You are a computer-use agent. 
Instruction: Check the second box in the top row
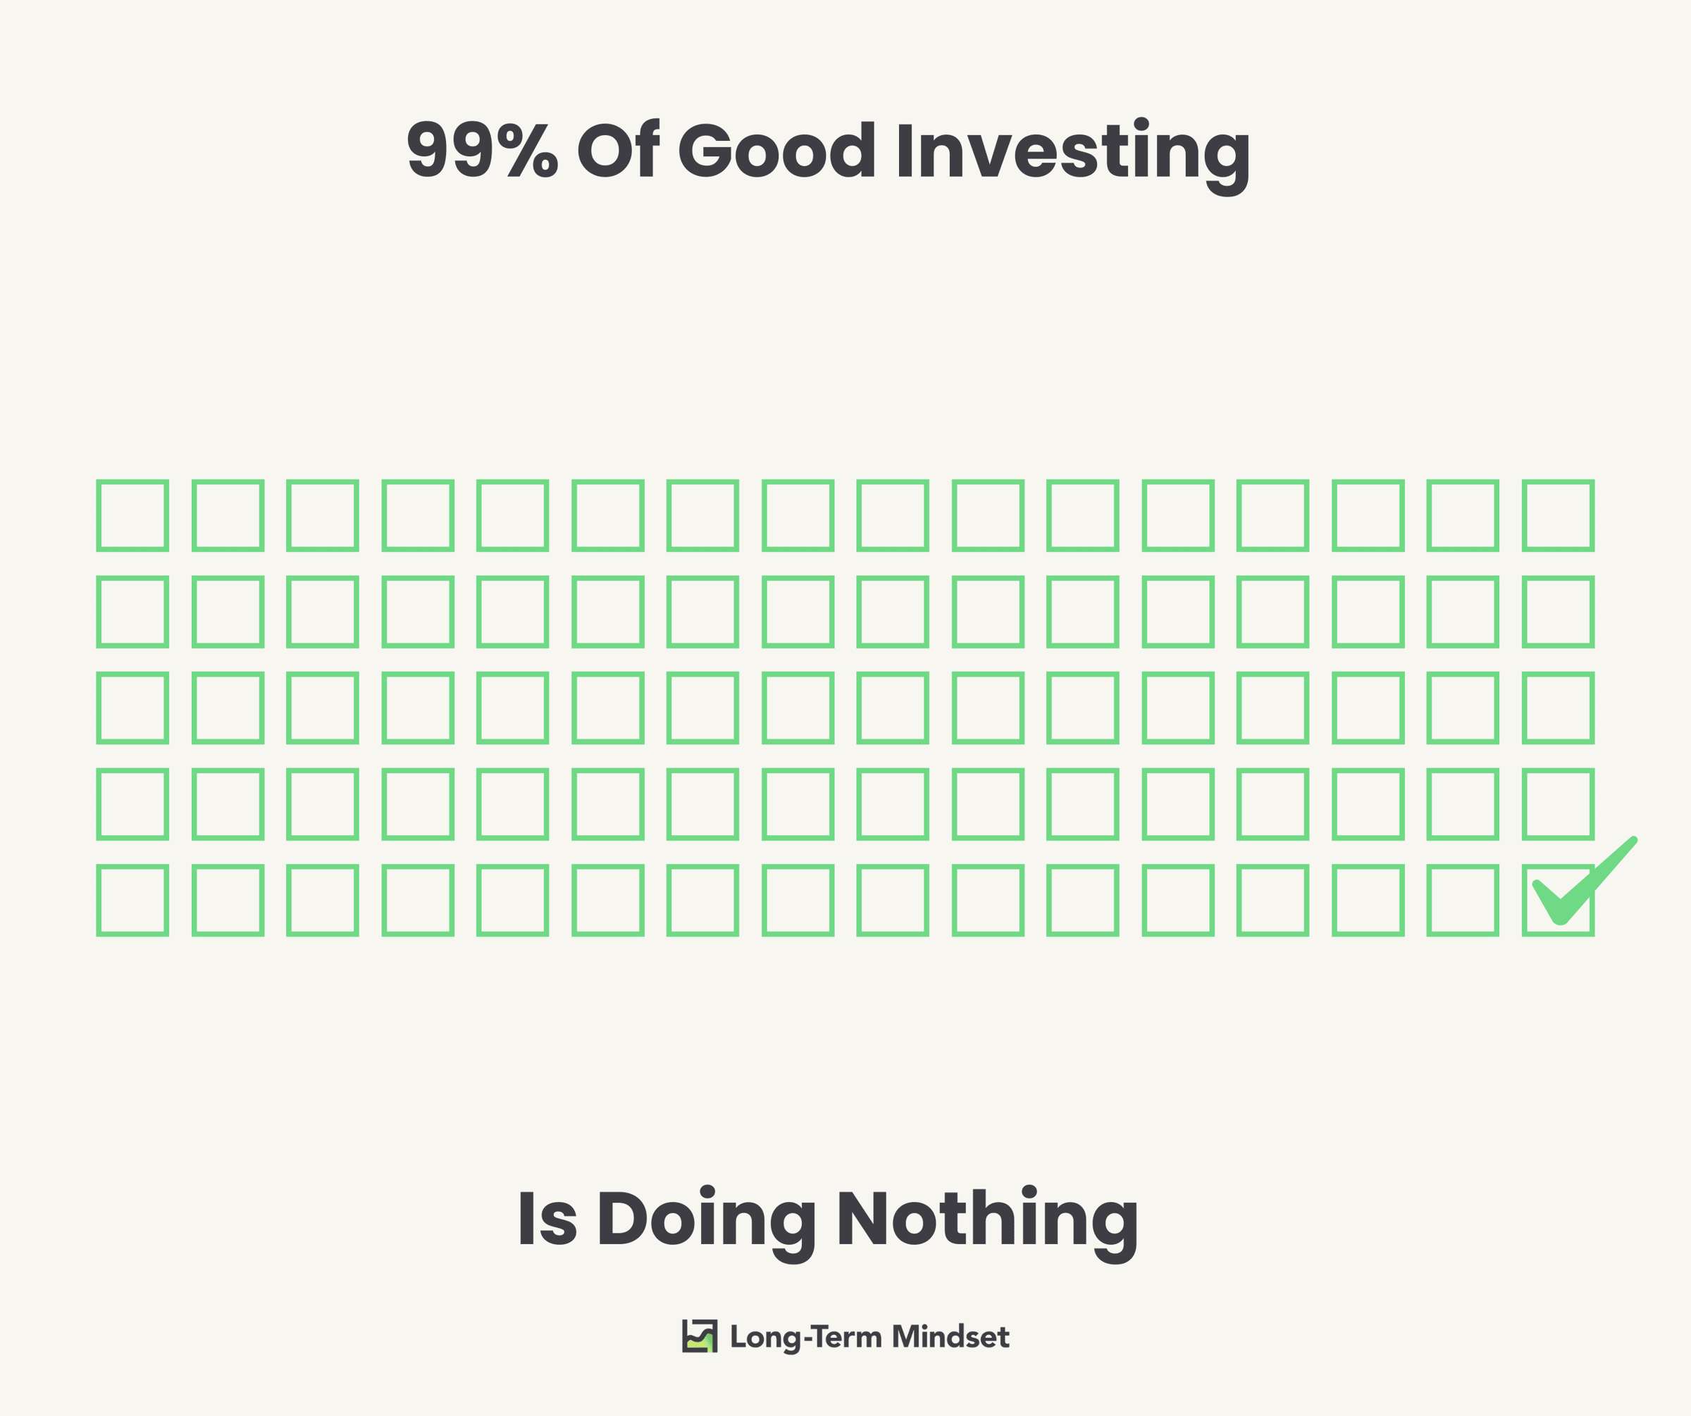click(x=228, y=515)
